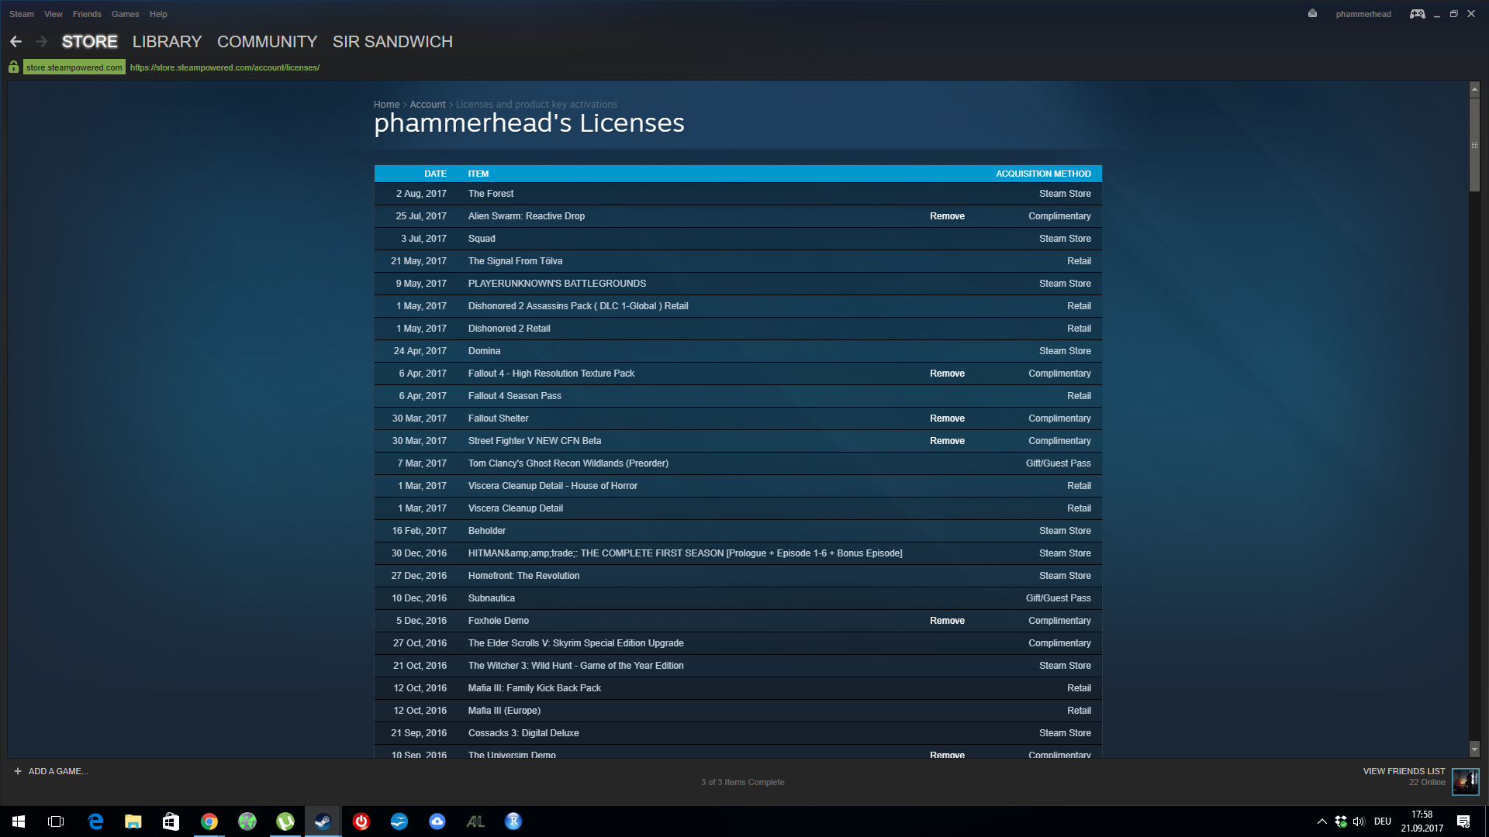The image size is (1489, 837).
Task: Click the Steam taskbar icon
Action: coord(323,821)
